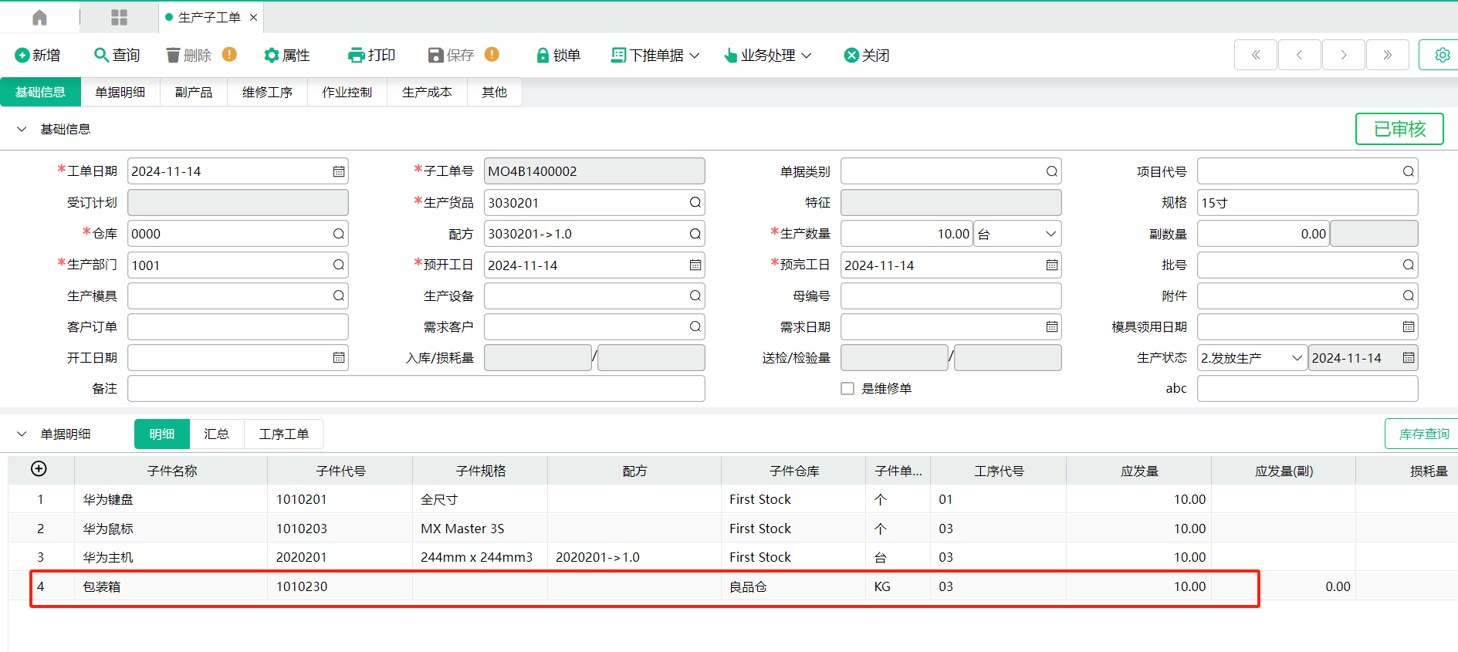Open the 生产状态 dropdown list
This screenshot has width=1458, height=652.
[x=1296, y=358]
